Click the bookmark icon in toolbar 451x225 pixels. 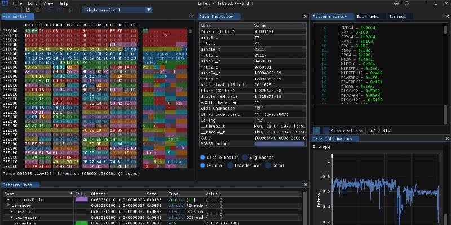(x=69, y=10)
